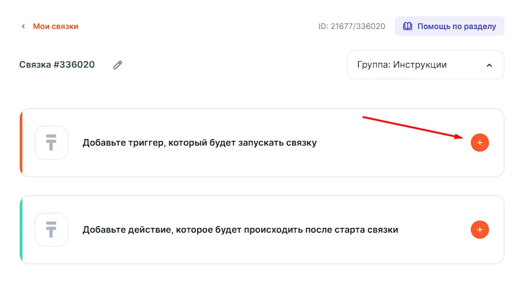
Task: Click the Группа: Инструкции label text
Action: [402, 65]
